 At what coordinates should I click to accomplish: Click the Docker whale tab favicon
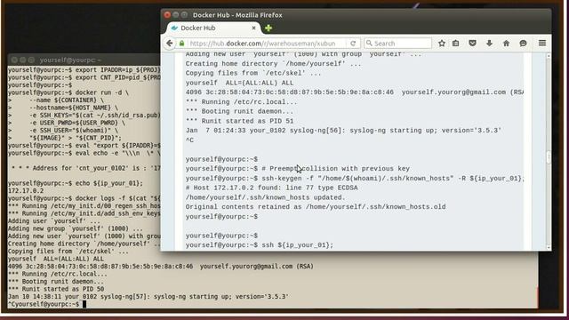(174, 28)
